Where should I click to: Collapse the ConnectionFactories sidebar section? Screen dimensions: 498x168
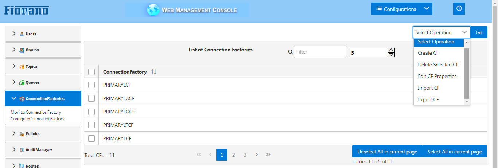[43, 99]
